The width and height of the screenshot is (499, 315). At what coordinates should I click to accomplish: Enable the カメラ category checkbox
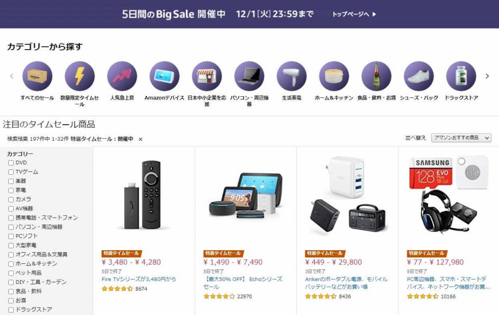11,200
